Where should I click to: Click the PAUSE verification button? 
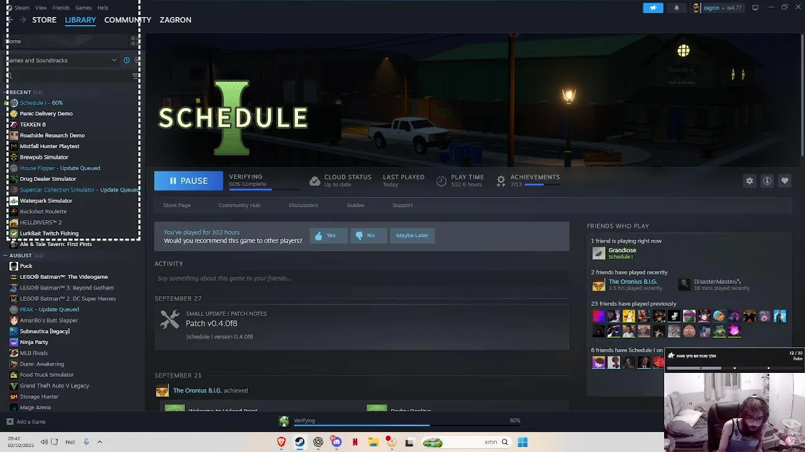(x=189, y=181)
